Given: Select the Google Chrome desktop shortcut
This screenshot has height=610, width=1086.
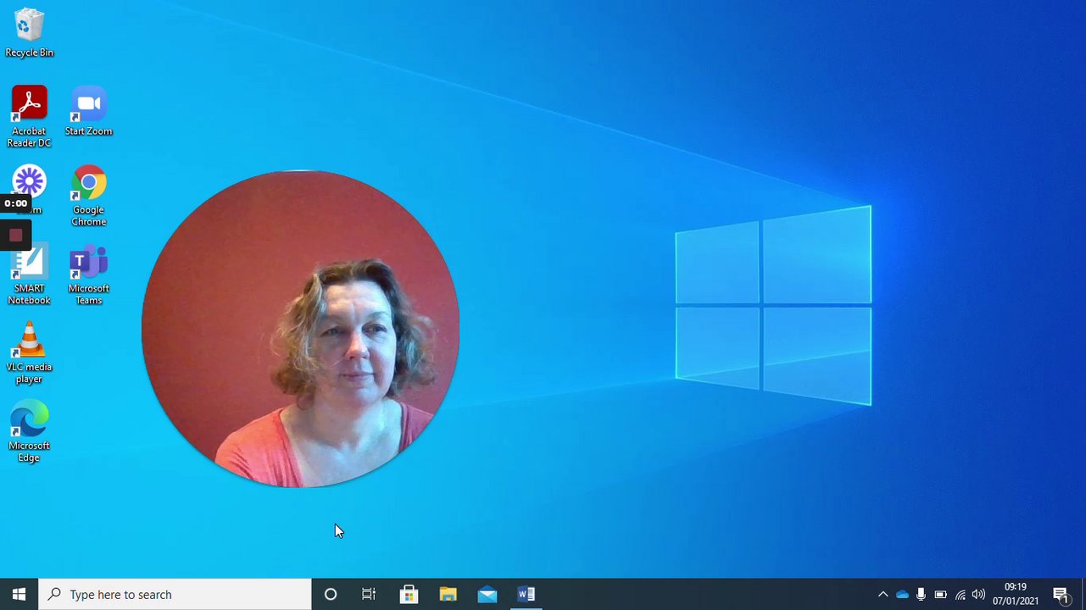Looking at the screenshot, I should click(x=89, y=196).
